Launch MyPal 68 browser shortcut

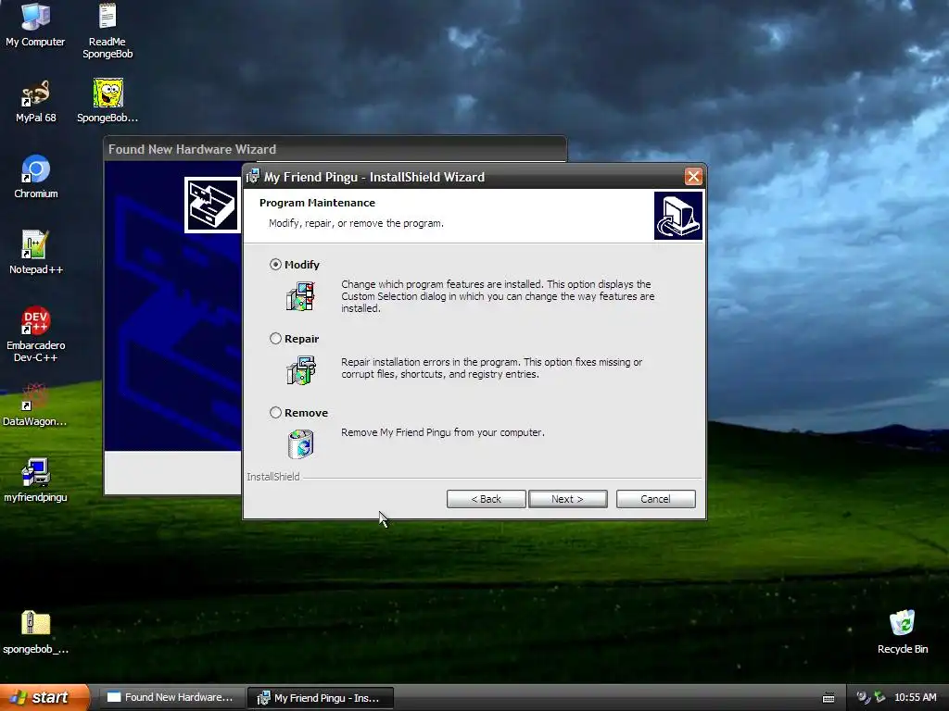click(35, 101)
